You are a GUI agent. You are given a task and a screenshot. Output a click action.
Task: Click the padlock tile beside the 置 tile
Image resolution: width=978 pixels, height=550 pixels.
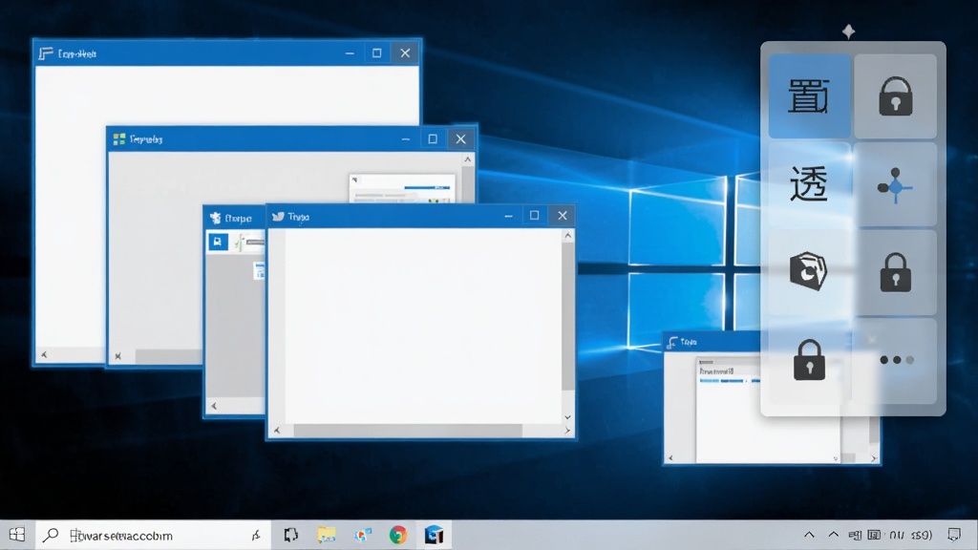coord(895,96)
